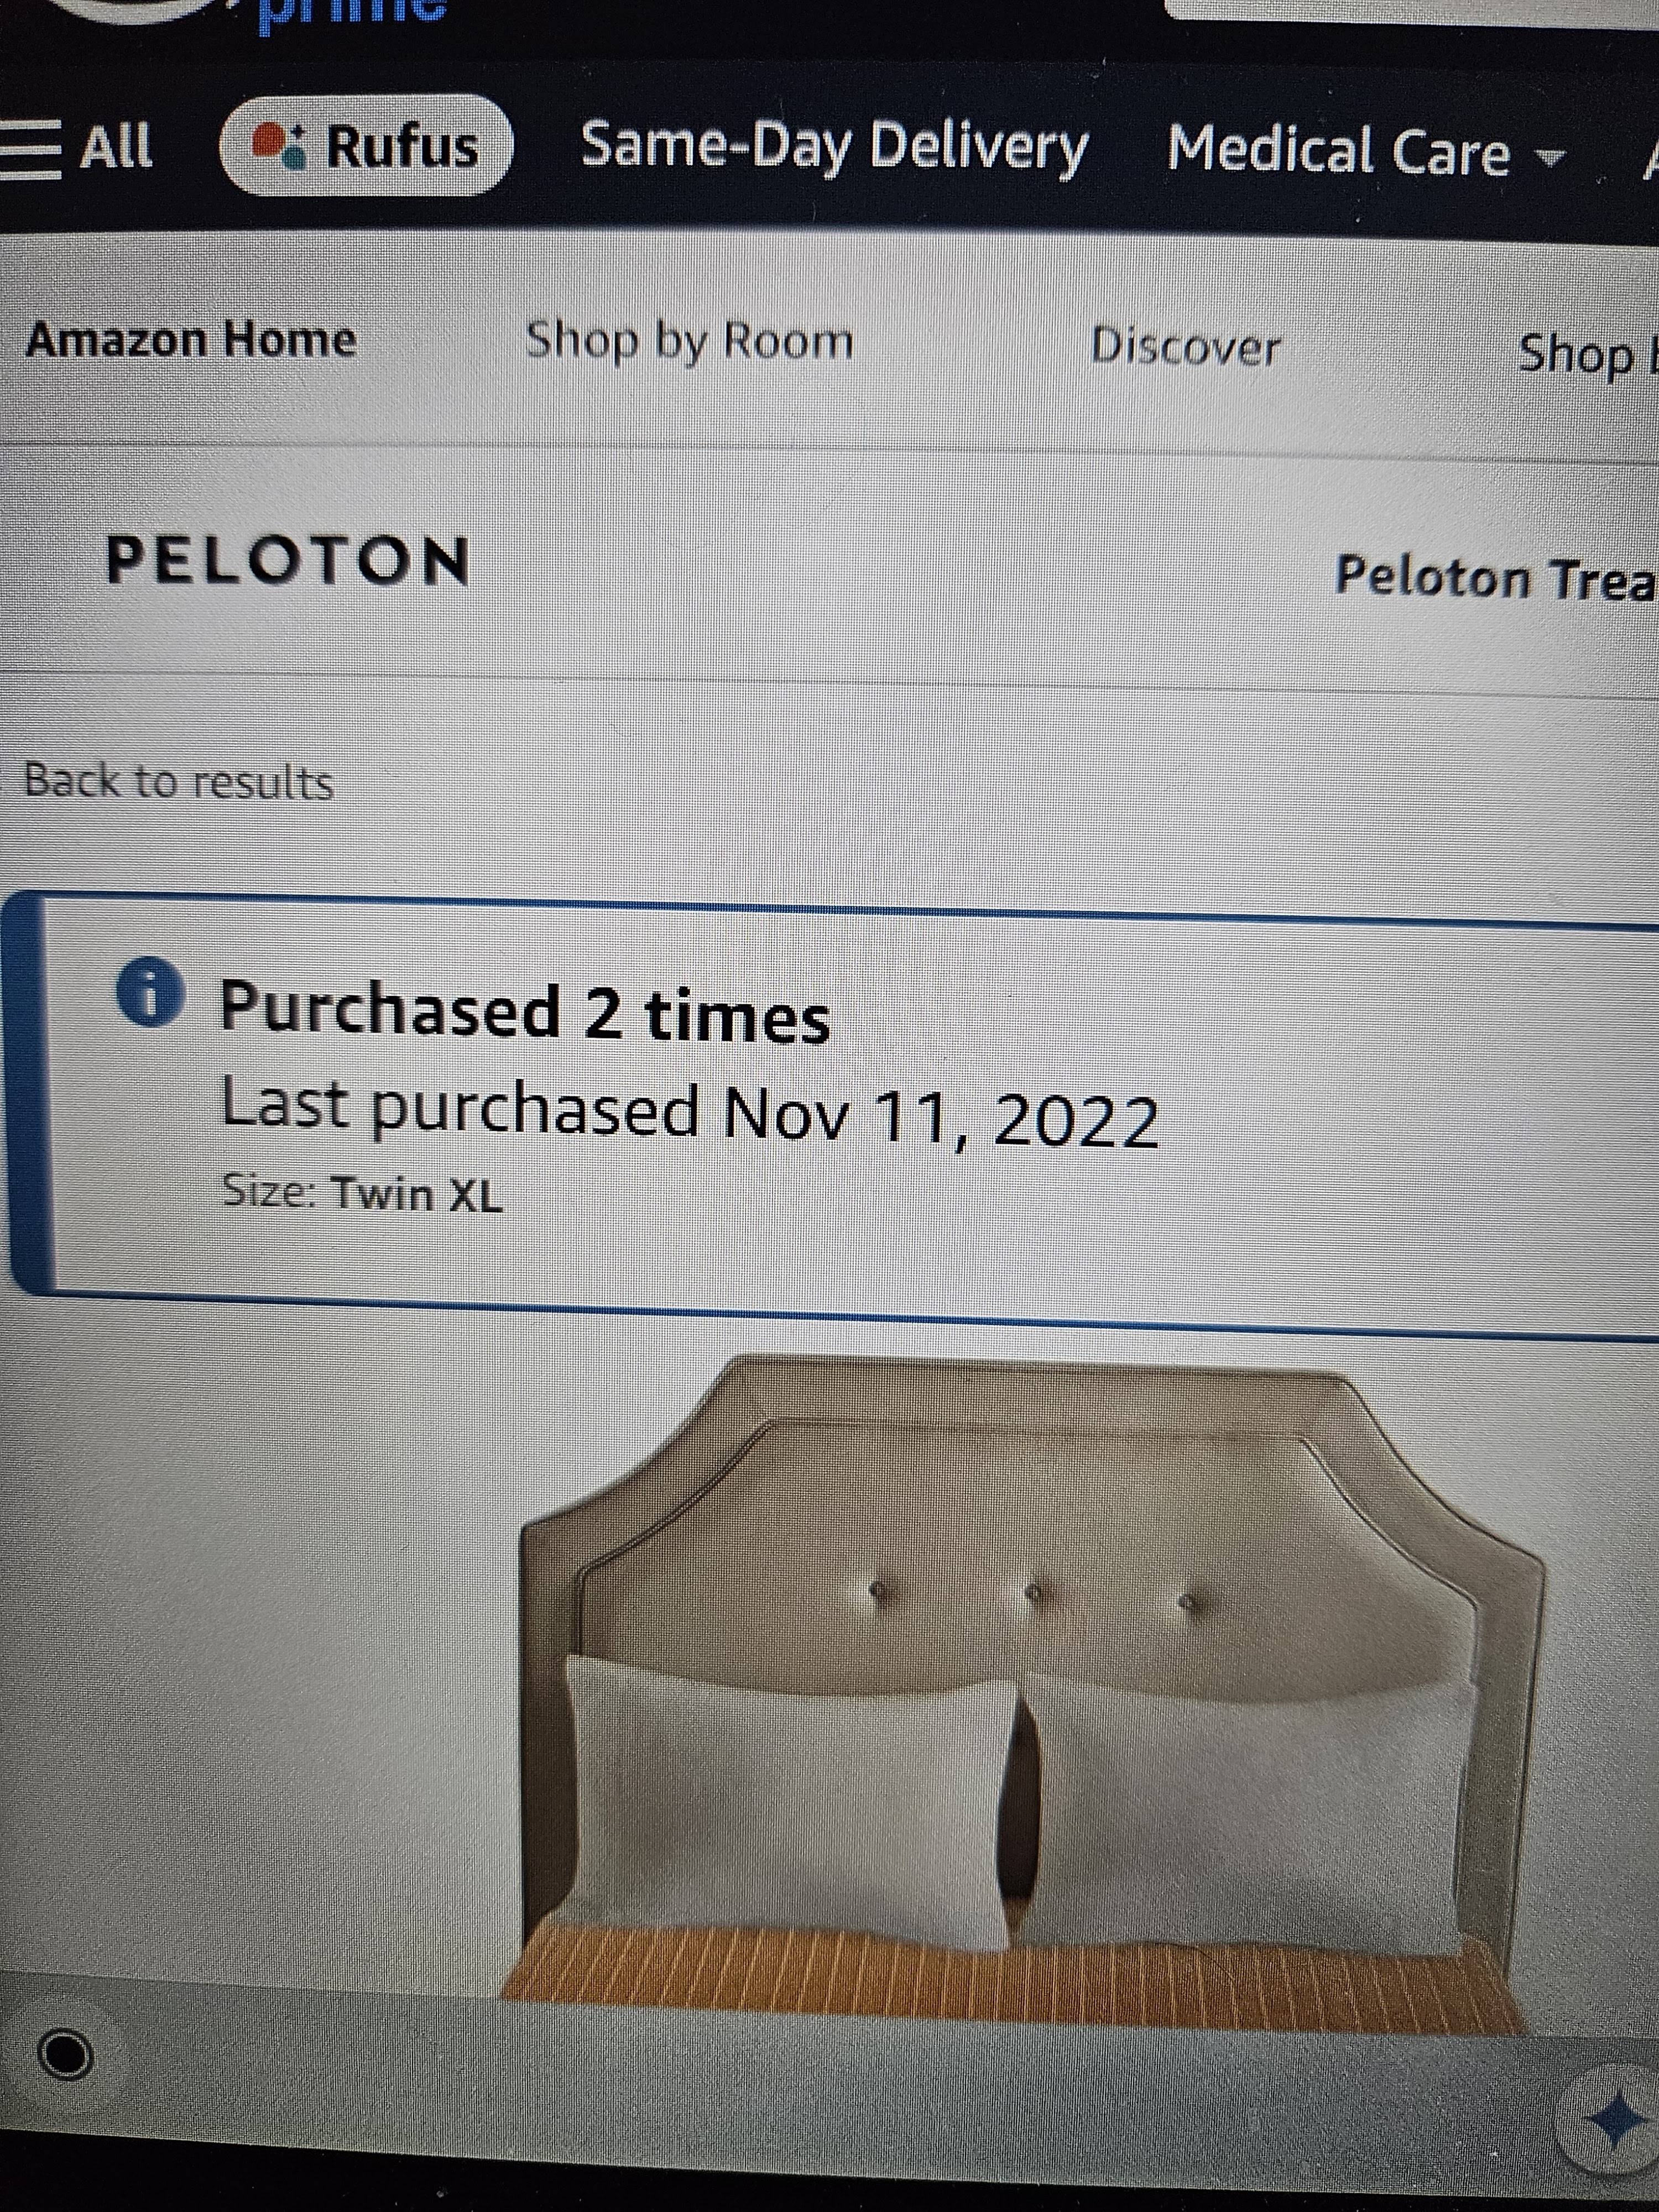Go Back to results
Image resolution: width=1659 pixels, height=2212 pixels.
178,781
